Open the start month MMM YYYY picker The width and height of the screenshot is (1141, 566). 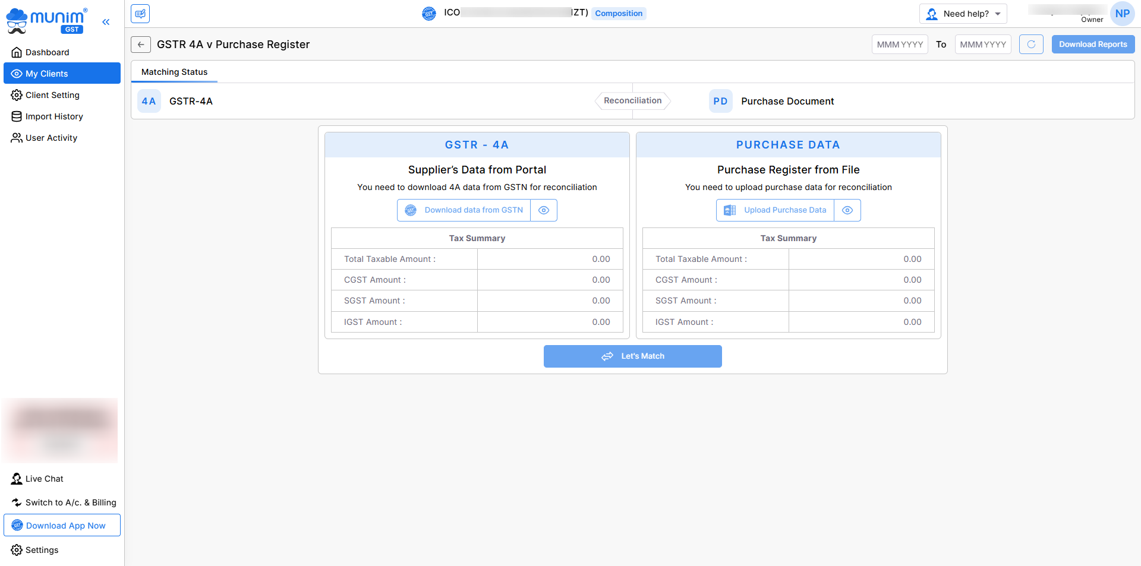point(900,45)
